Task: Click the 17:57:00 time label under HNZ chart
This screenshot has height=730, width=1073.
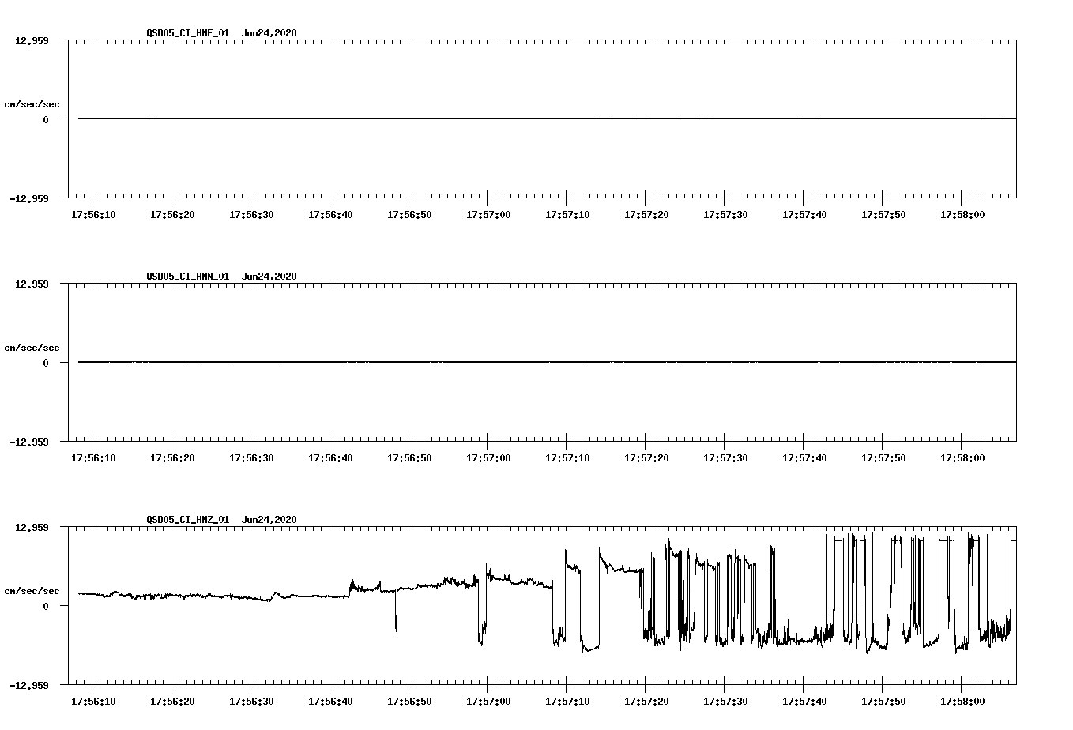Action: [x=488, y=701]
